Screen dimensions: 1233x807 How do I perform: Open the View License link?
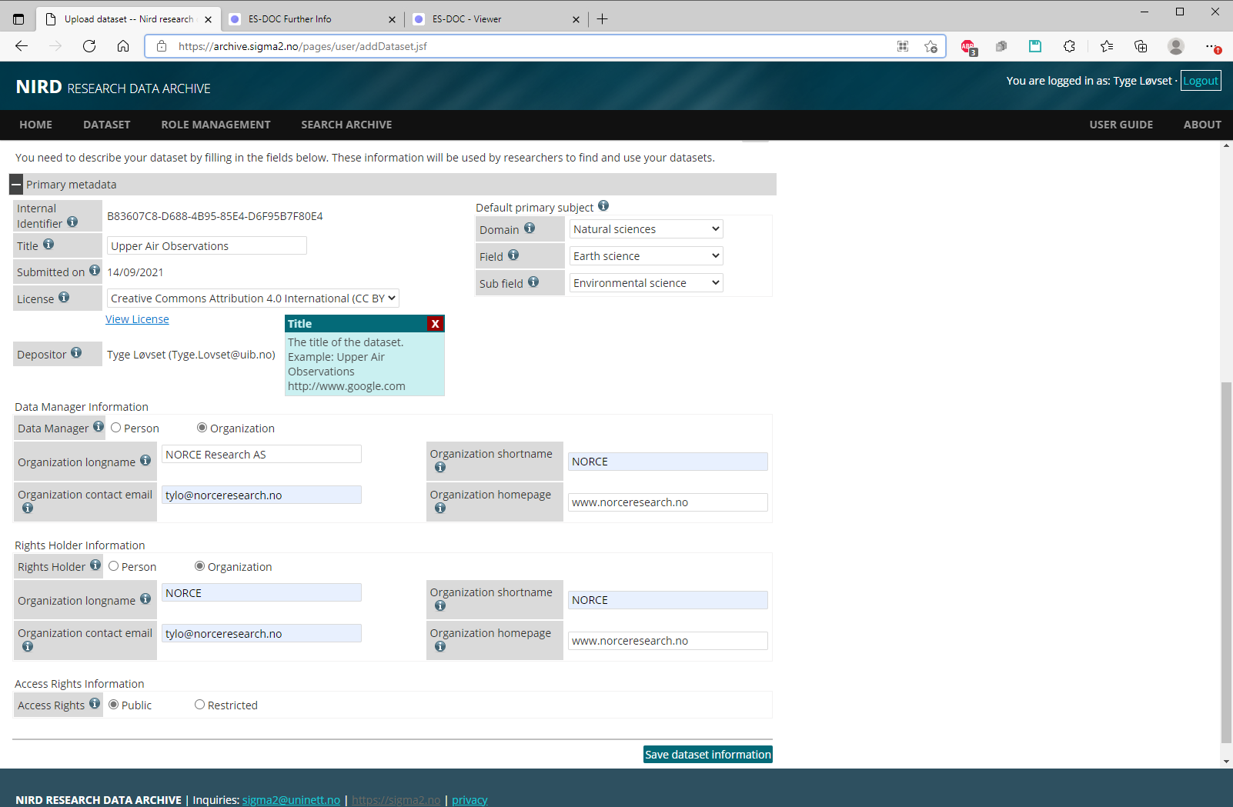pos(137,319)
